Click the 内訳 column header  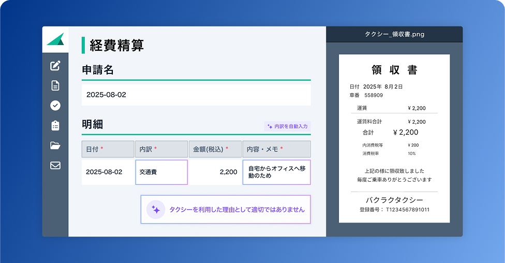[161, 149]
